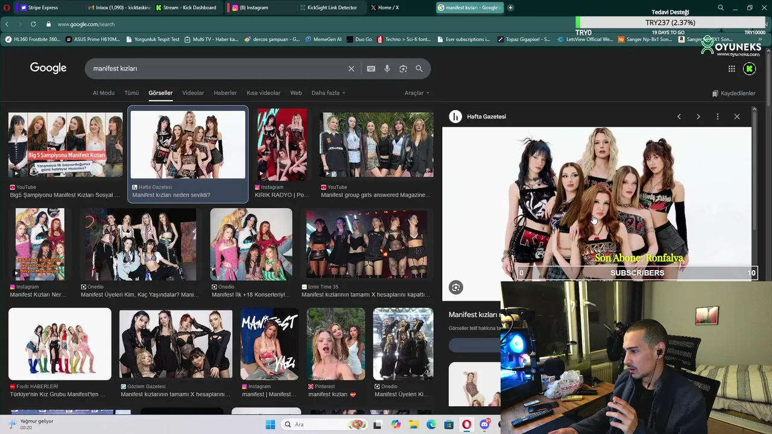The height and width of the screenshot is (434, 772).
Task: Open the Multi TV bookmark
Action: 212,39
